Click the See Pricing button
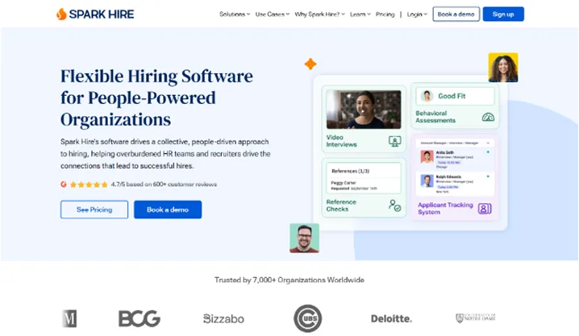Viewport: 579px width, 336px height. [94, 209]
